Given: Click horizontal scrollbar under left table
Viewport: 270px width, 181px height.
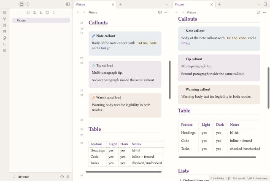Looking at the screenshot, I should click(x=124, y=172).
